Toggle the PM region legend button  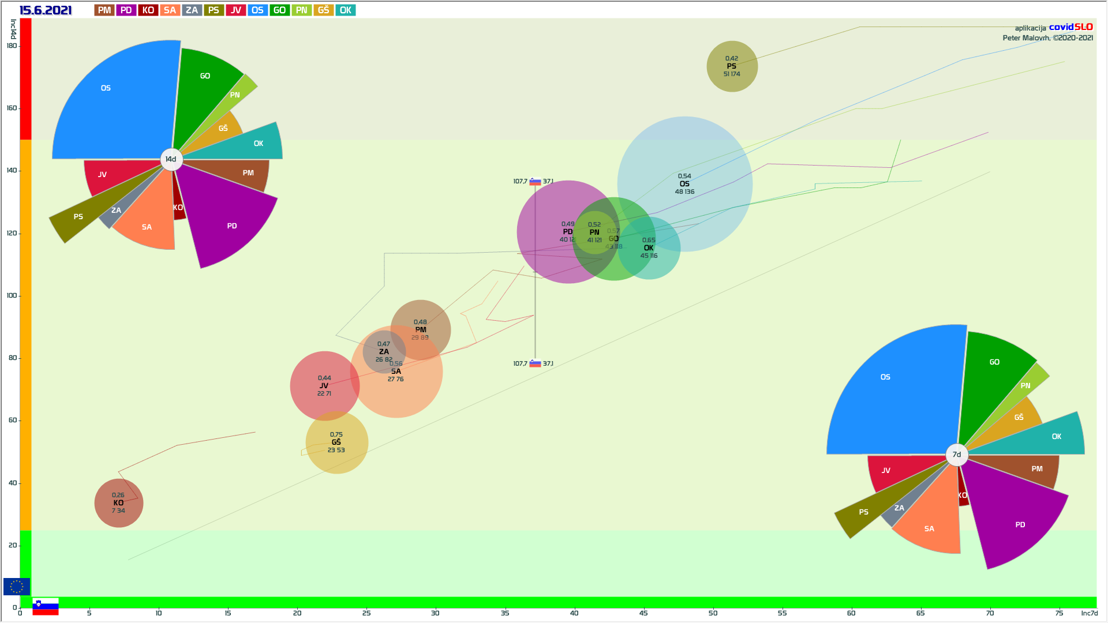(x=104, y=10)
